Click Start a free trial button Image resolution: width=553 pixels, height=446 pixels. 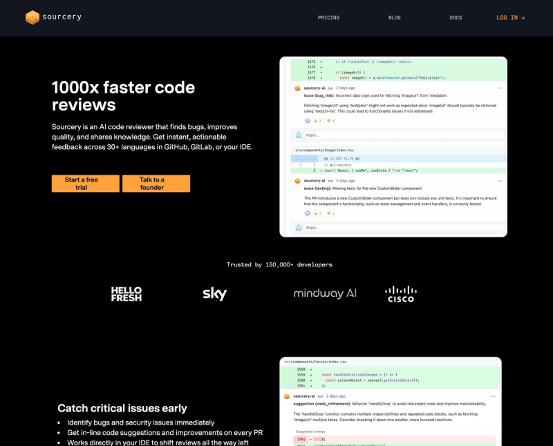(85, 184)
